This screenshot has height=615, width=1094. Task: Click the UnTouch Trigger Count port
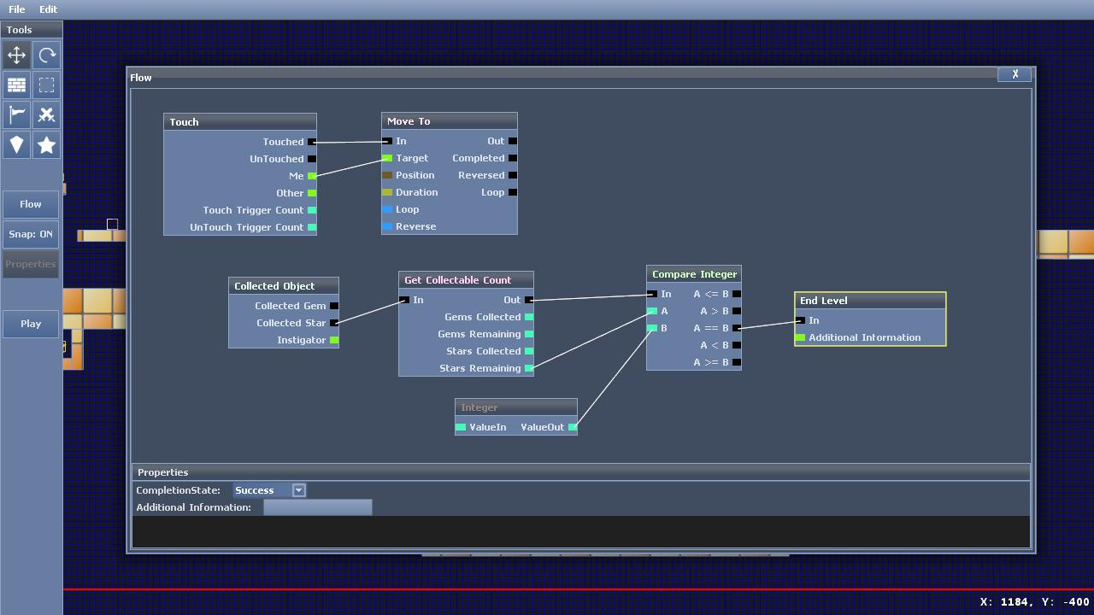coord(312,227)
